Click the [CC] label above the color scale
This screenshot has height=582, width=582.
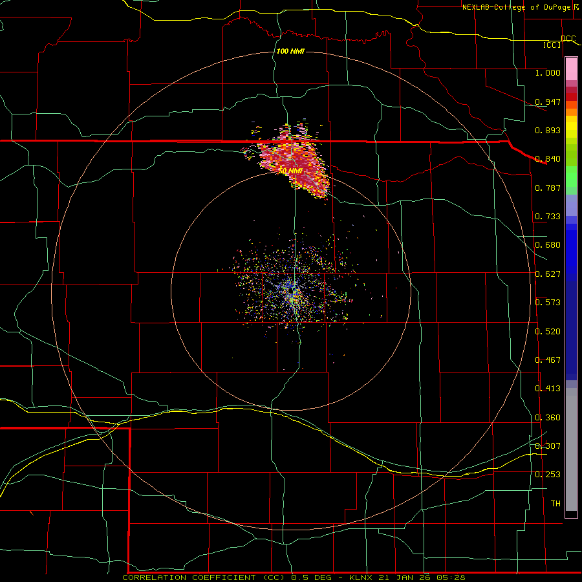pyautogui.click(x=552, y=45)
